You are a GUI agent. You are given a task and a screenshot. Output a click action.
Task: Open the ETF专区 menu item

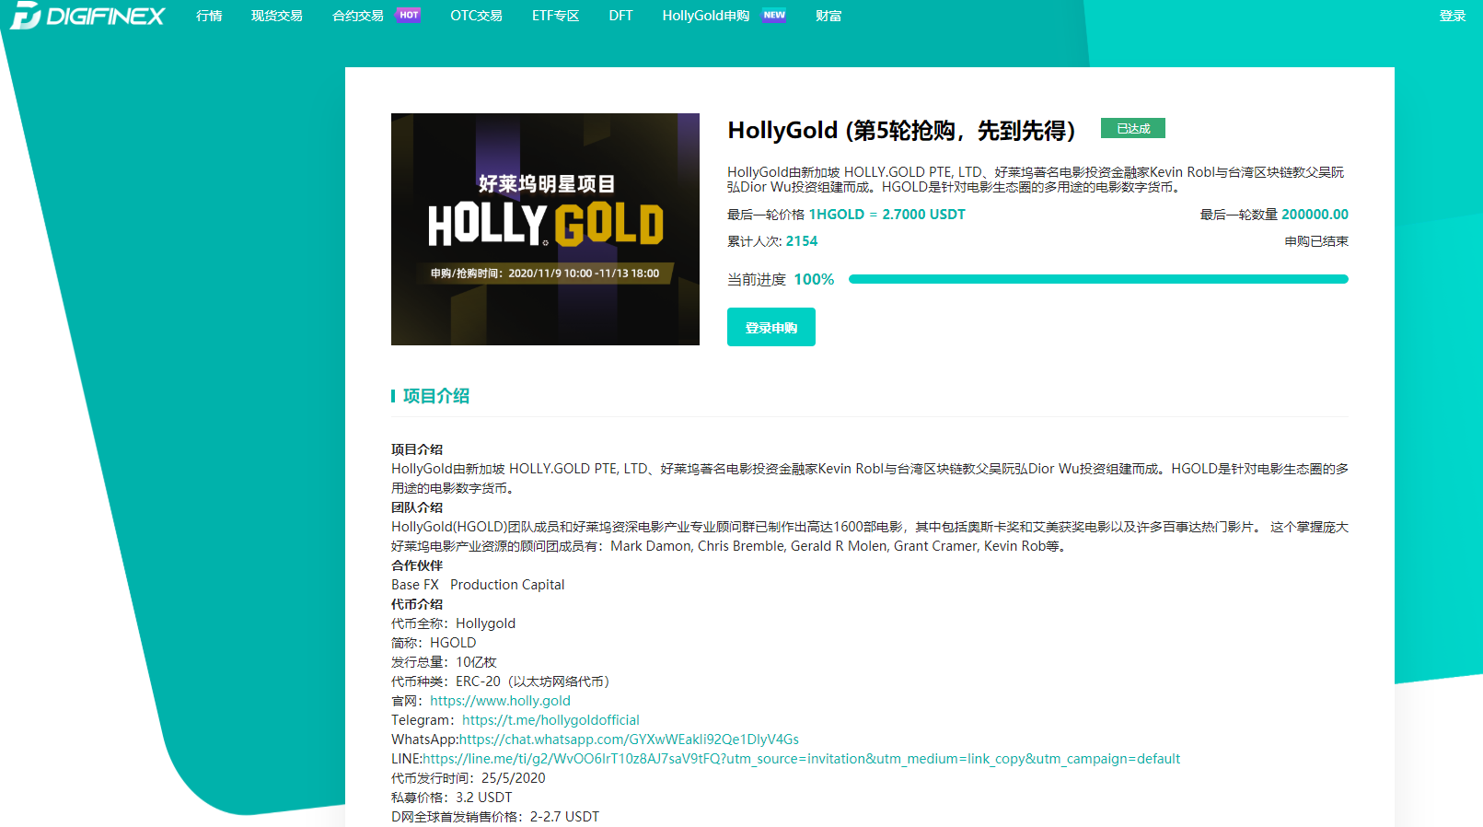(556, 16)
